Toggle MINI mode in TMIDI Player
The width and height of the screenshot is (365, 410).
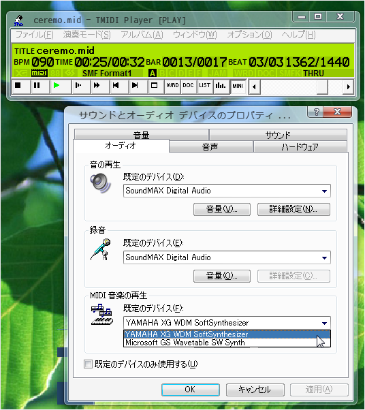[238, 86]
